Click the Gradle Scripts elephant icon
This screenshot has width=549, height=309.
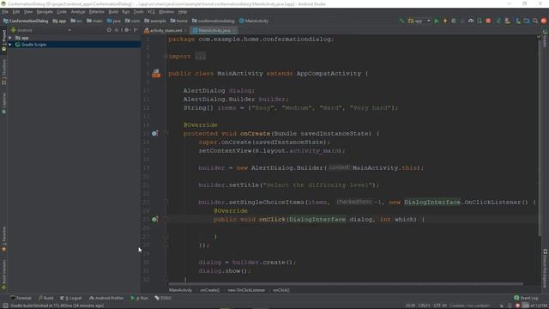(17, 45)
